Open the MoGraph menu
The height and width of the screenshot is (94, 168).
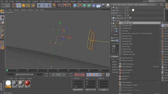57,1
